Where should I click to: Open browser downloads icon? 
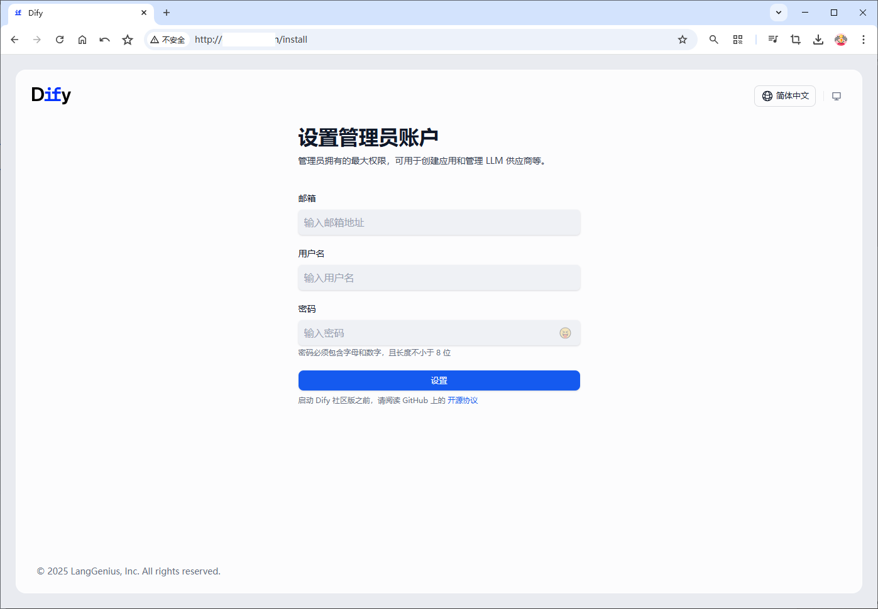coord(818,40)
